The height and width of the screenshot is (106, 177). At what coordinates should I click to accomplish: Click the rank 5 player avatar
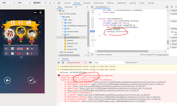[12, 54]
